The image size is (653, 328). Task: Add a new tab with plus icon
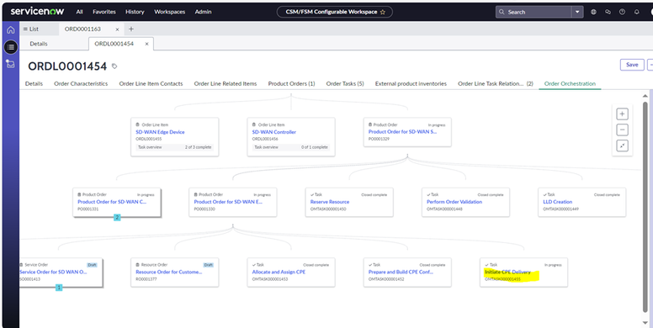pyautogui.click(x=131, y=29)
